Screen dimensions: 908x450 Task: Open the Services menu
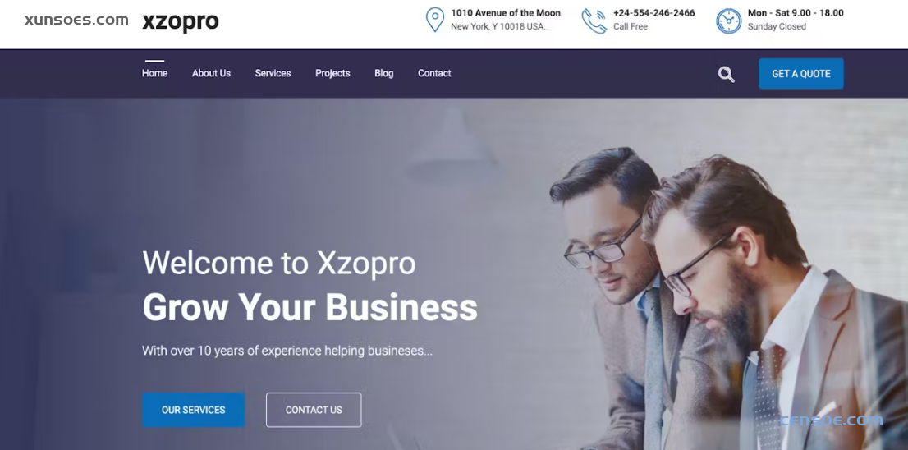point(273,73)
